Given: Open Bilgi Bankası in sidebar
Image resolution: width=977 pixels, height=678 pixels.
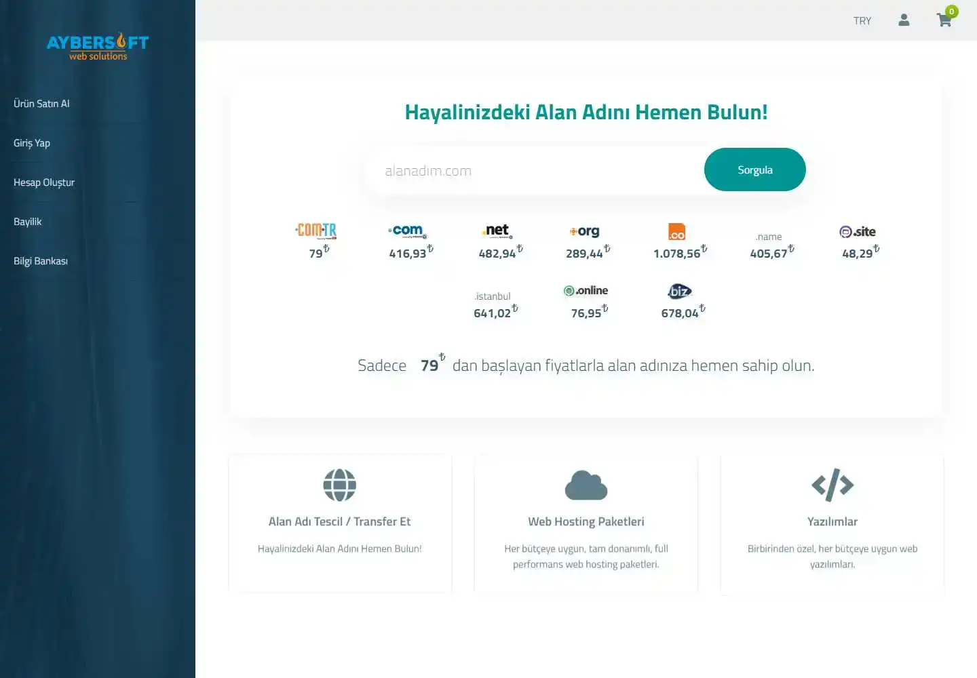Looking at the screenshot, I should (41, 261).
